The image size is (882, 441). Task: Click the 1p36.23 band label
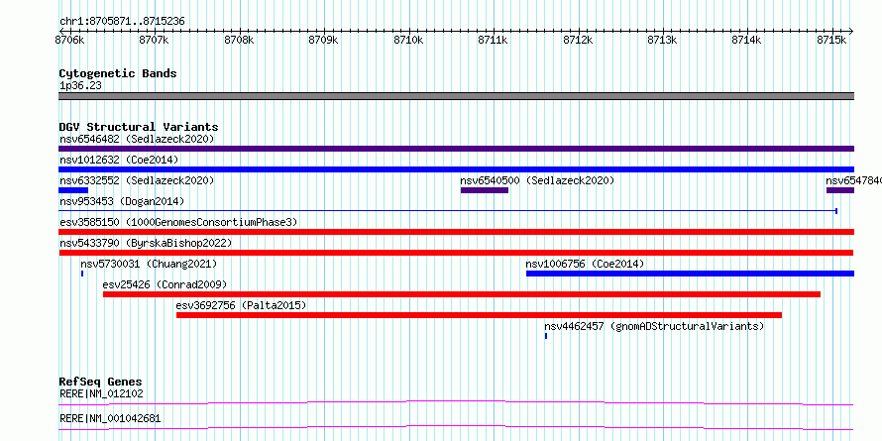80,86
